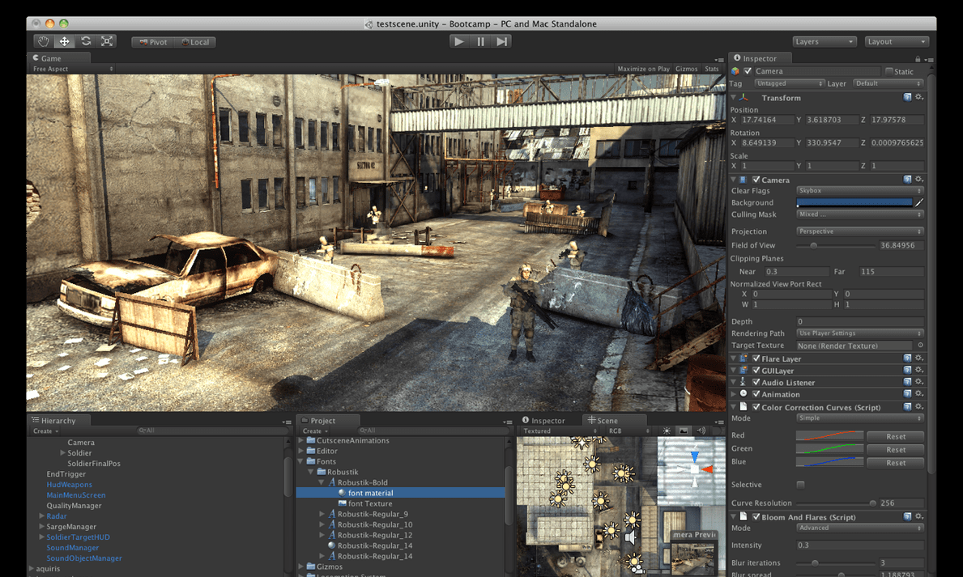Click the Transform help book icon
This screenshot has height=577, width=963.
907,97
